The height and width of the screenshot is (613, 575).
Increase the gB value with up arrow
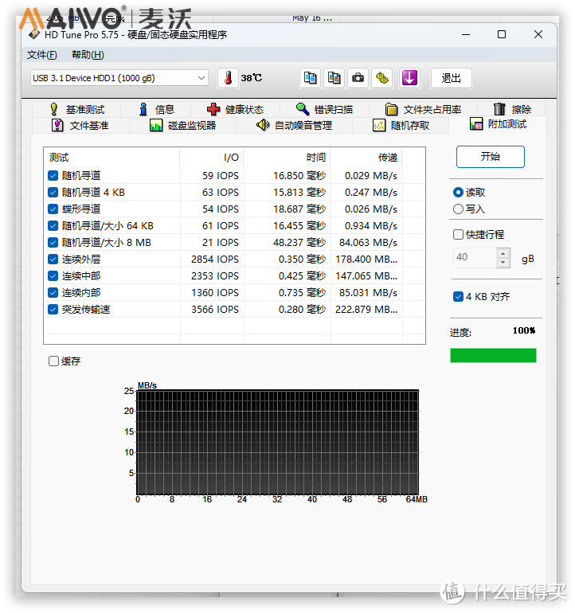(x=503, y=253)
